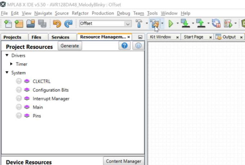
Task: Click the blue help question mark icon
Action: click(124, 46)
